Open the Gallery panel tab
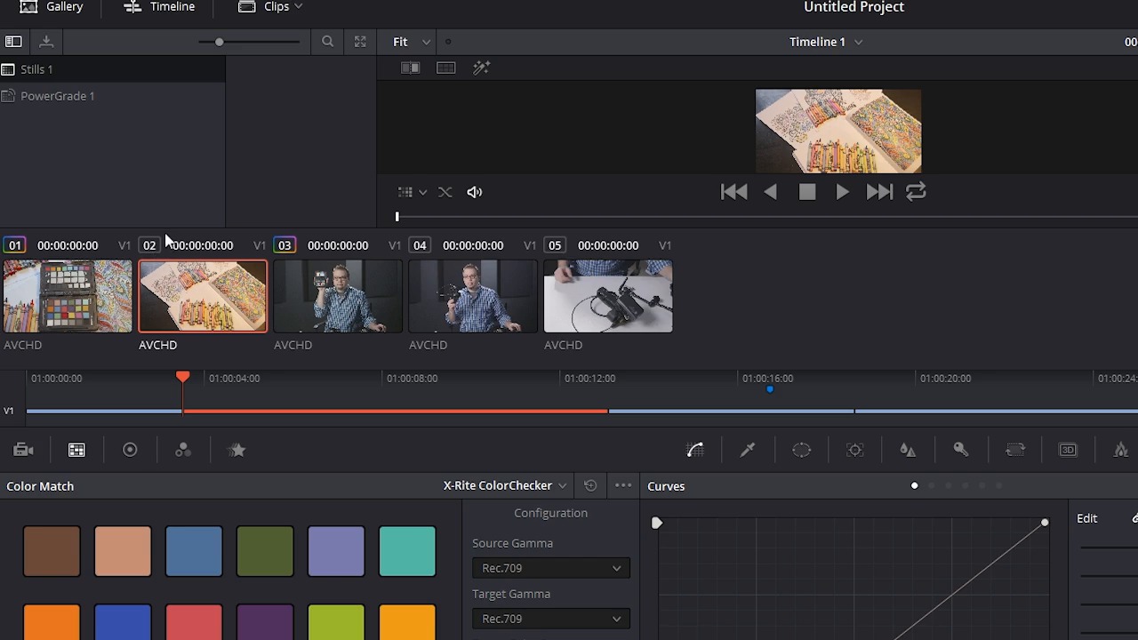The height and width of the screenshot is (640, 1138). (x=52, y=7)
